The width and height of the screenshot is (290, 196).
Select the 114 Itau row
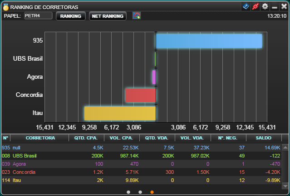point(141,180)
